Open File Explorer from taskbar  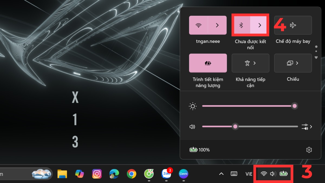point(62,174)
